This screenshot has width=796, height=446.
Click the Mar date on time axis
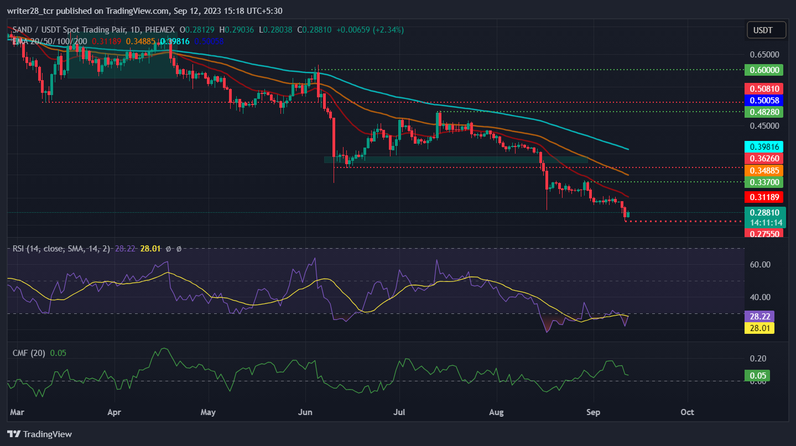(17, 412)
